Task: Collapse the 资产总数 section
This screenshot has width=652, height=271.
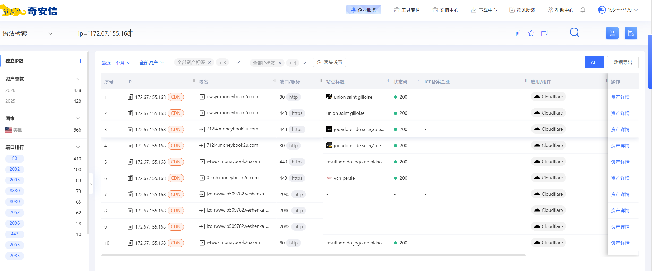Action: 78,79
